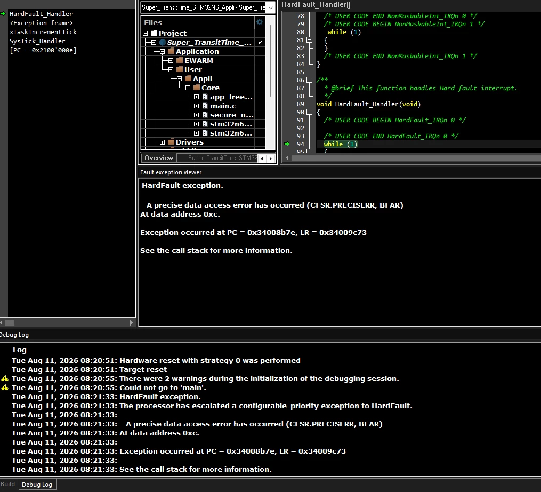Click the Application folder icon
The width and height of the screenshot is (541, 492).
(x=171, y=51)
